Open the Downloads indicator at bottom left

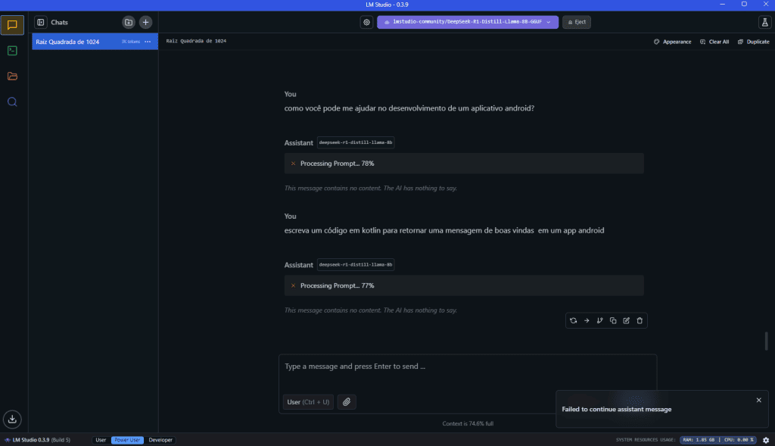coord(12,419)
